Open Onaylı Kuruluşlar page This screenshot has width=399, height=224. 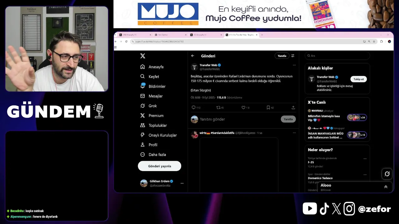pyautogui.click(x=158, y=135)
